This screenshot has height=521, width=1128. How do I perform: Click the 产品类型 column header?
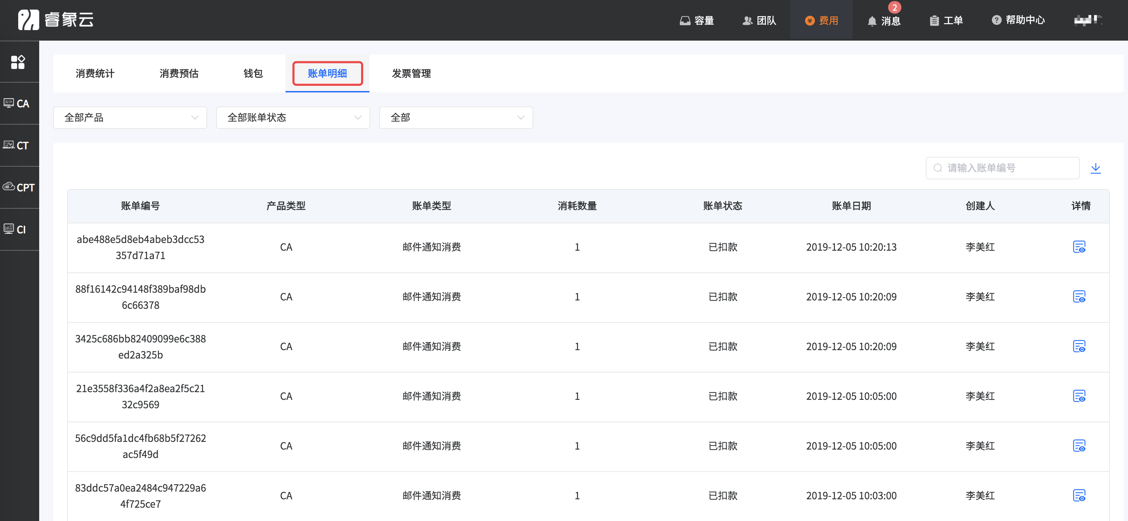(x=286, y=206)
